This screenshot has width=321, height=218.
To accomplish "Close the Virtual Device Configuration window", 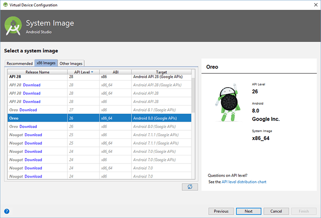I will 316,5.
